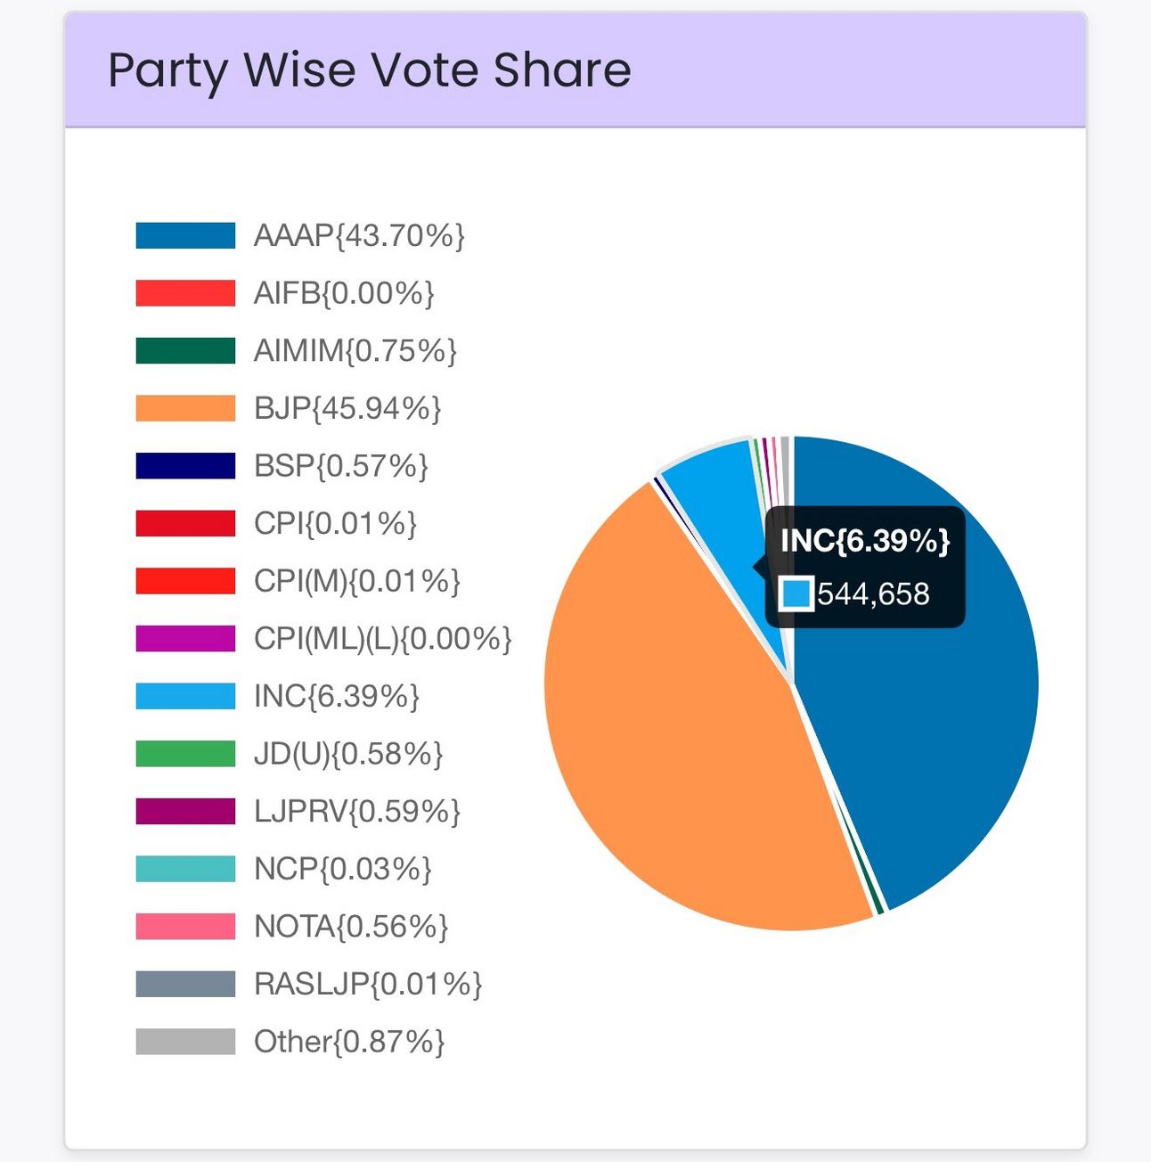Screen dimensions: 1151x1162
Task: Click the CPI(ML)(L) magenta legend swatch
Action: click(185, 638)
